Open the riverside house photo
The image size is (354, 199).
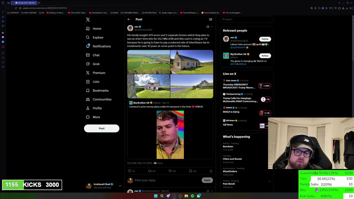pyautogui.click(x=192, y=86)
